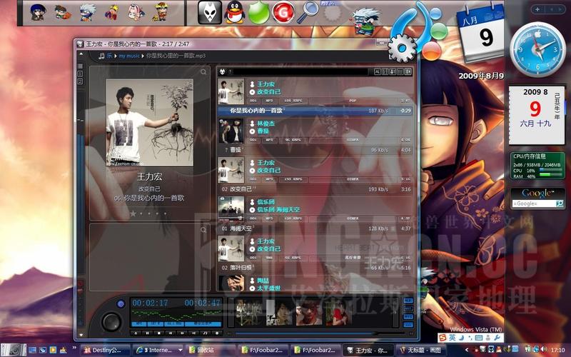The width and height of the screenshot is (571, 357).
Task: Click the top button right of the cover strip
Action: pos(408,301)
